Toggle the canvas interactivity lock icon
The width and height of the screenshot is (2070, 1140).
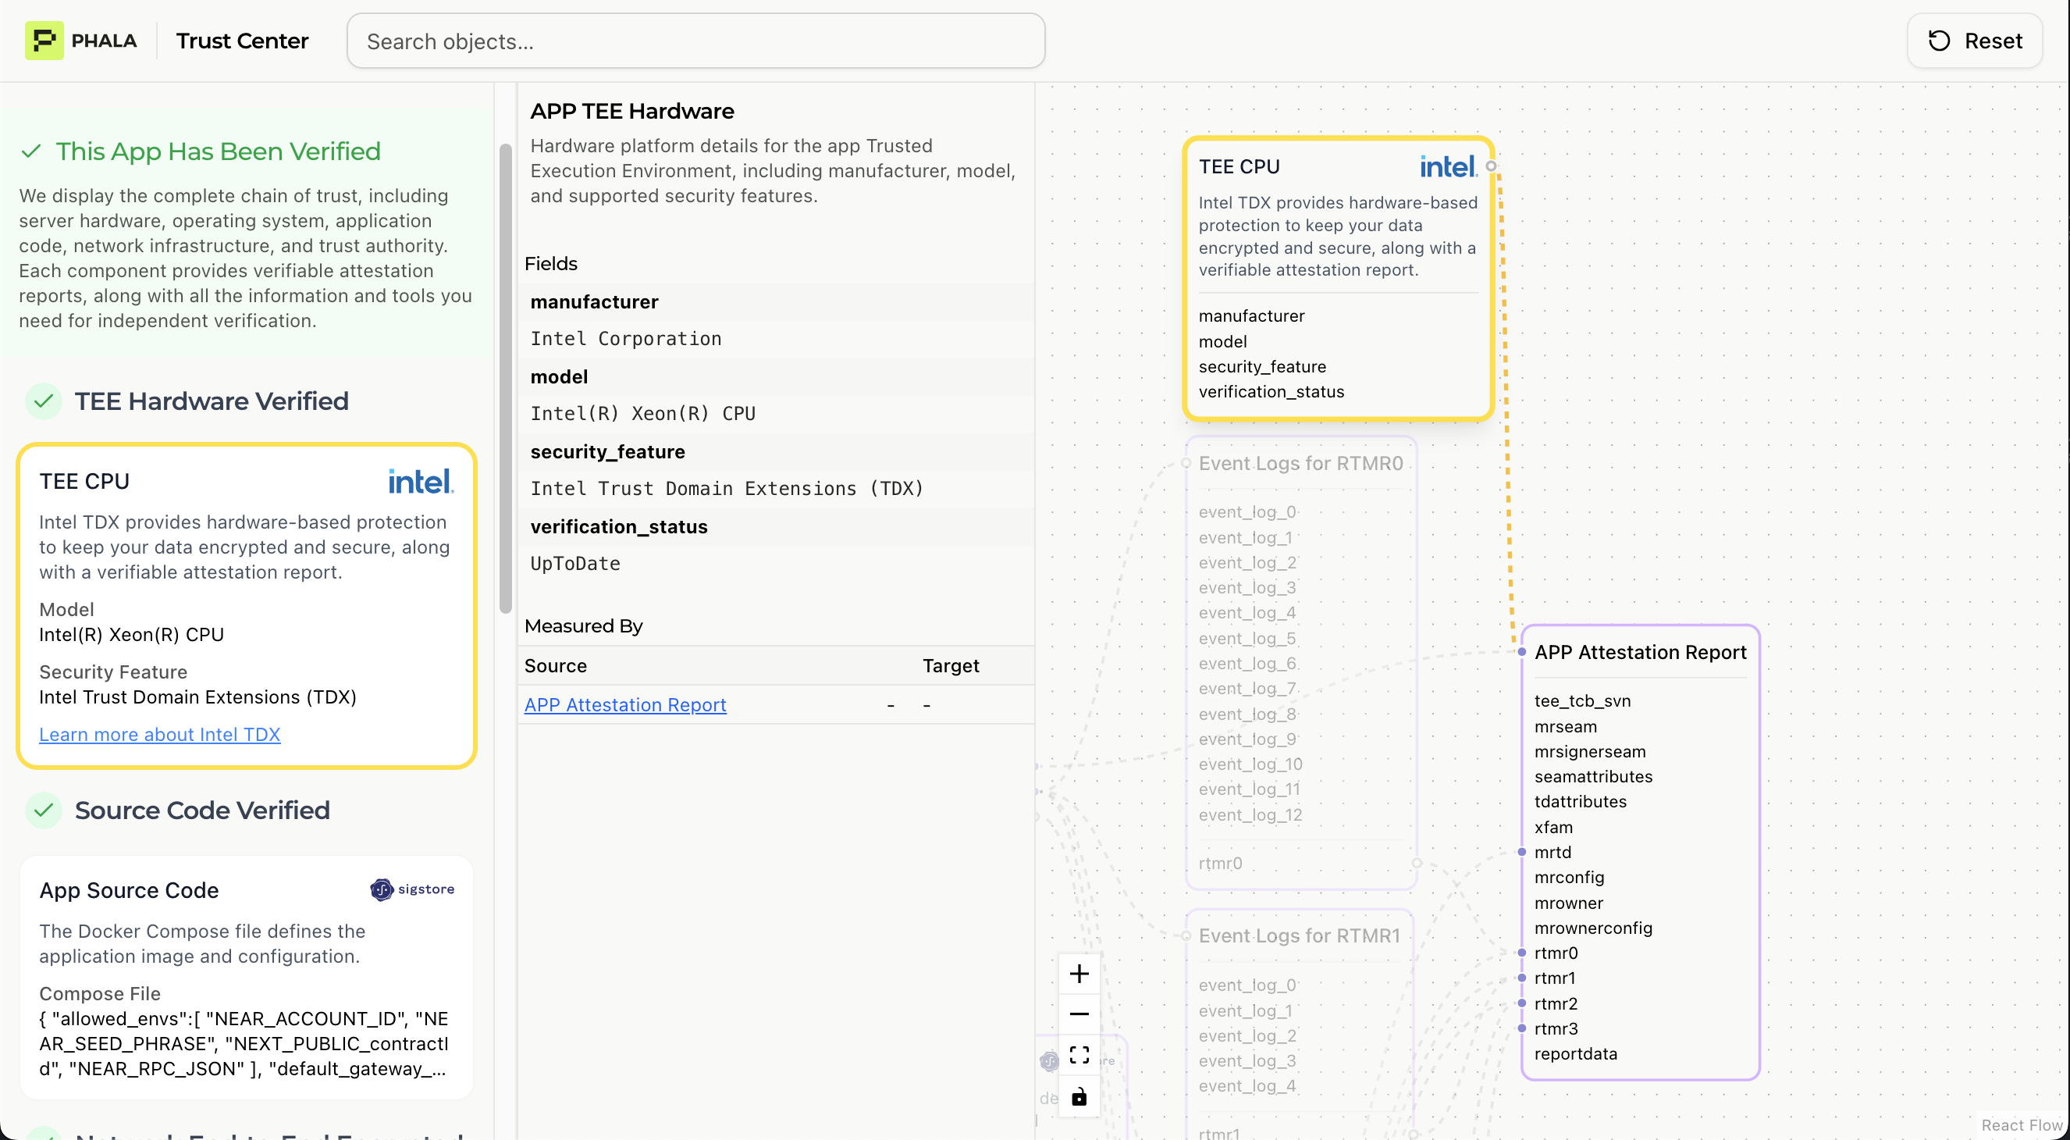pos(1079,1096)
